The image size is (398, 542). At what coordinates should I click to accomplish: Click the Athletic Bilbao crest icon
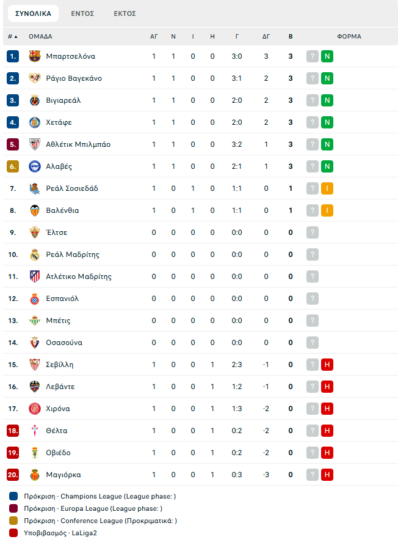click(34, 144)
